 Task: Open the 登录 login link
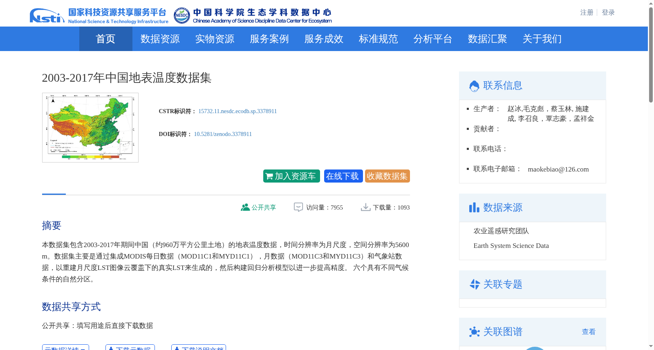tap(608, 13)
